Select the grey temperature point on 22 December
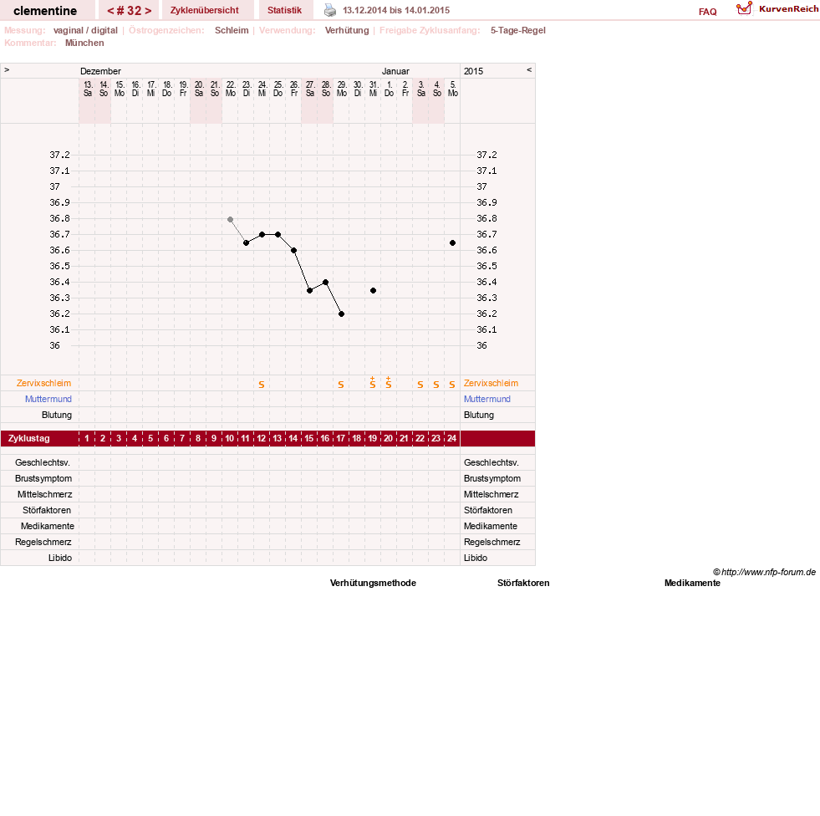Image resolution: width=820 pixels, height=816 pixels. 230,220
